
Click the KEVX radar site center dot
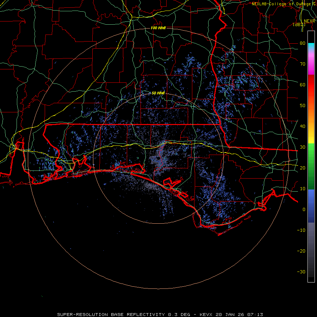(x=158, y=159)
